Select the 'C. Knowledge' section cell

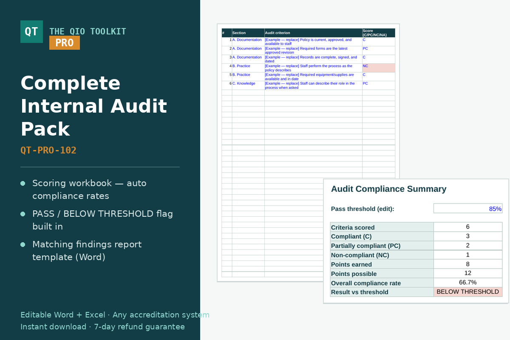tap(248, 85)
